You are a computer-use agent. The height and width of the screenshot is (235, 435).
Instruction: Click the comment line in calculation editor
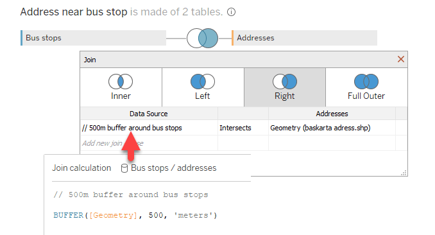(131, 195)
